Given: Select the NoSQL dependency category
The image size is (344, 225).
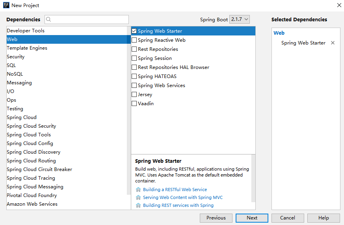Looking at the screenshot, I should [15, 74].
